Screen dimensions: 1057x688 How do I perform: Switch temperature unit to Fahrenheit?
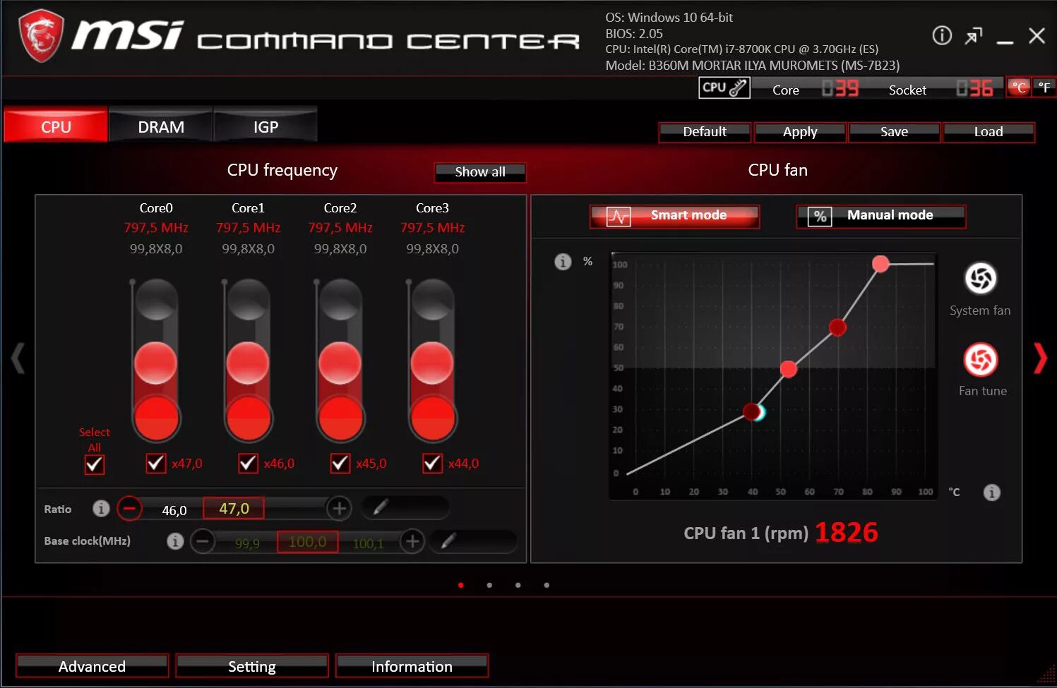pos(1044,87)
